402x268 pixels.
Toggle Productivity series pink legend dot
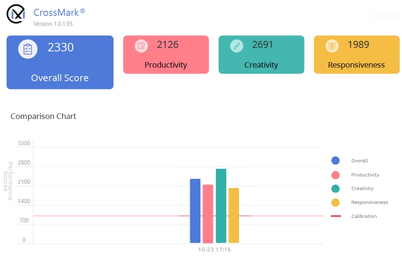(336, 175)
